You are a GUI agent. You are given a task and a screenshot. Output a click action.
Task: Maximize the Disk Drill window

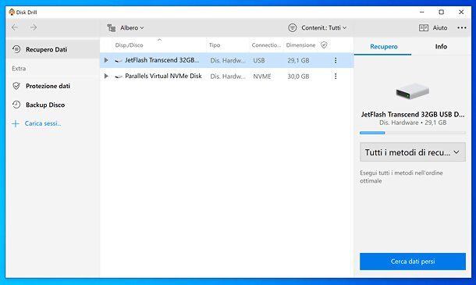point(442,12)
